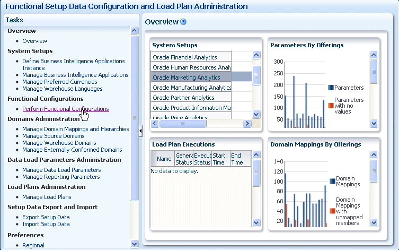
Task: Go to Manage Data Load Parameters
Action: click(61, 170)
